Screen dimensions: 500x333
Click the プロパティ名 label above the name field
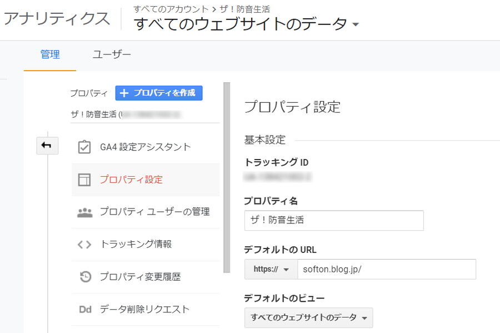point(271,201)
